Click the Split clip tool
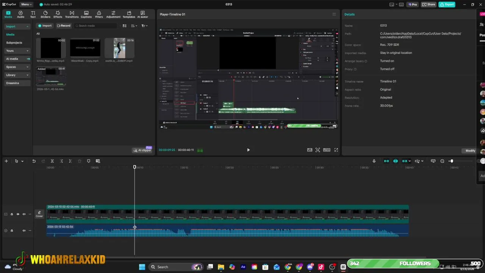 pos(52,161)
